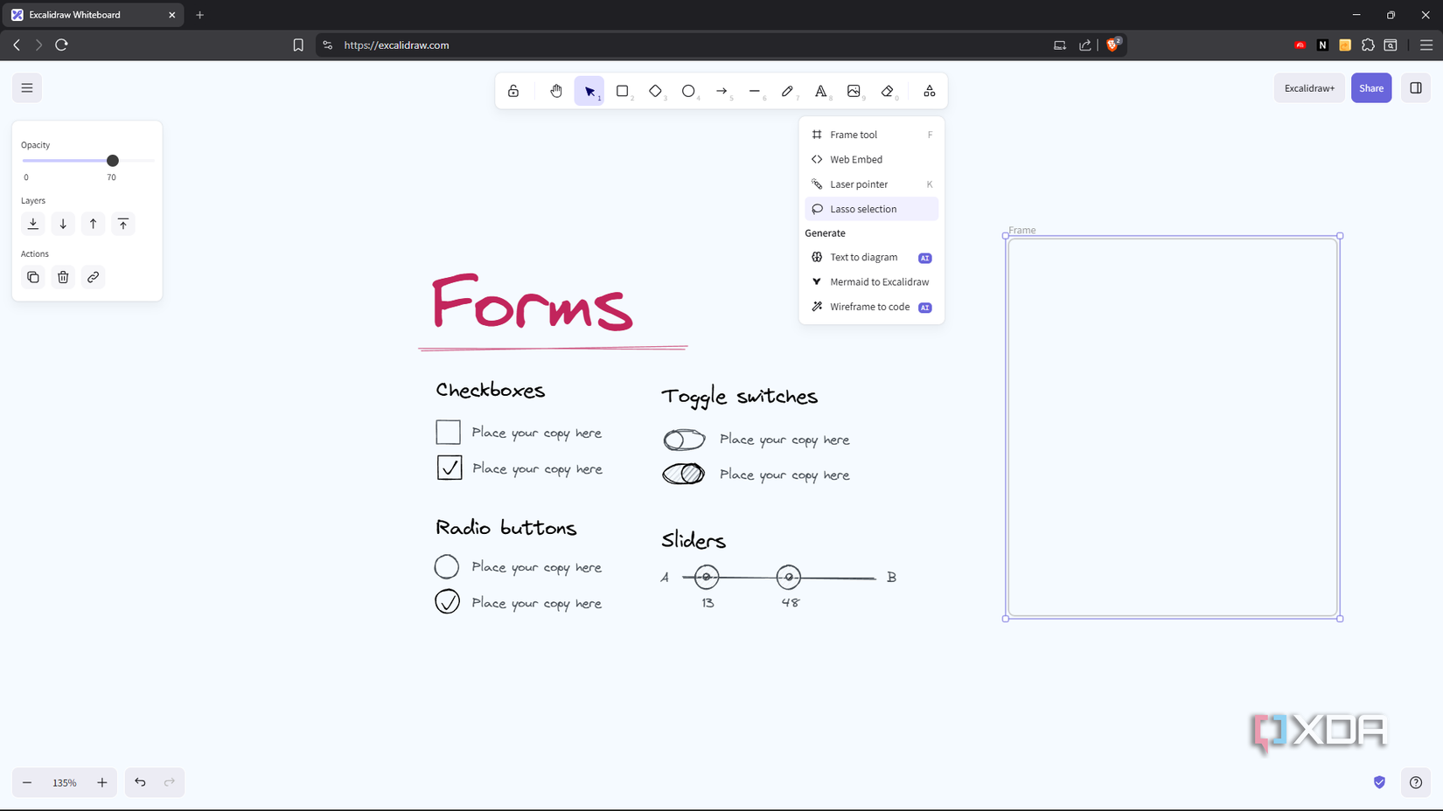Open the Help question mark button
1443x811 pixels.
click(1416, 782)
